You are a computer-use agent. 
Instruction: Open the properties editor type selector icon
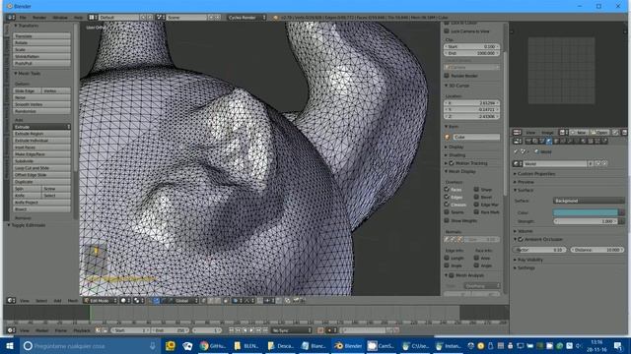coord(518,142)
